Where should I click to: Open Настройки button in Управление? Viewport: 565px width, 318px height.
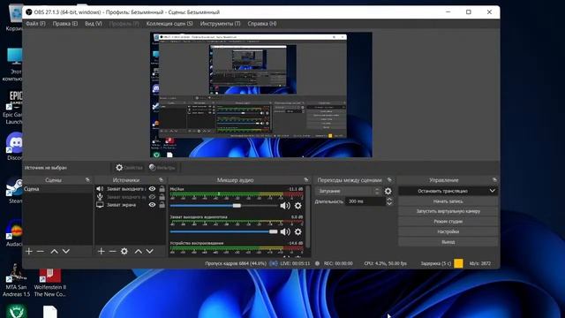point(448,231)
